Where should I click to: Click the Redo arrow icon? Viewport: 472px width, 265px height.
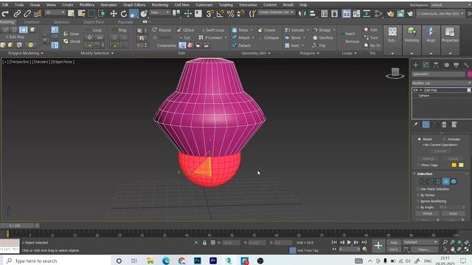[x=5, y=13]
